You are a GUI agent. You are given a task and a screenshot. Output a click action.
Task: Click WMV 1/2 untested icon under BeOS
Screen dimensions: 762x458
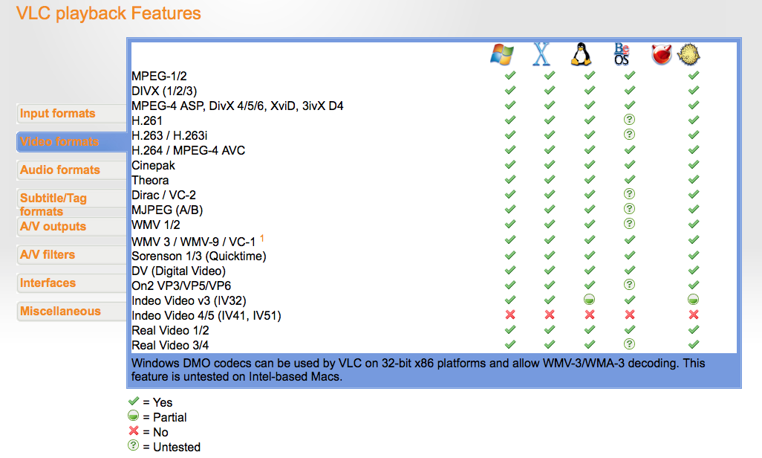tap(629, 223)
